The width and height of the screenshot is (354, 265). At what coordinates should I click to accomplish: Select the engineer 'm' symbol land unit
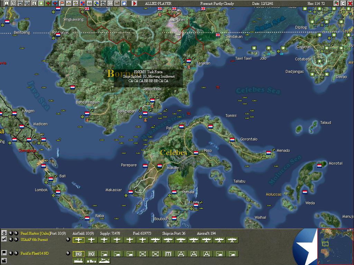click(168, 254)
